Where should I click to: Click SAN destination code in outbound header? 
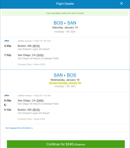coord(72,23)
